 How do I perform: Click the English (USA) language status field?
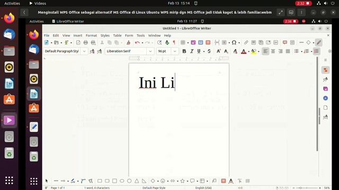pyautogui.click(x=203, y=188)
